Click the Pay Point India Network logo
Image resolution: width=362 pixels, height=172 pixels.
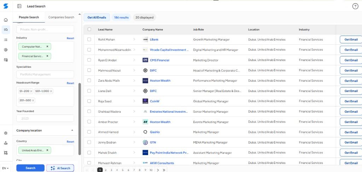145,153
